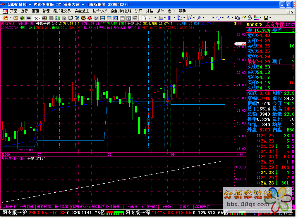Expand color palette dropdown arrow
297x218 pixels.
click(x=261, y=18)
